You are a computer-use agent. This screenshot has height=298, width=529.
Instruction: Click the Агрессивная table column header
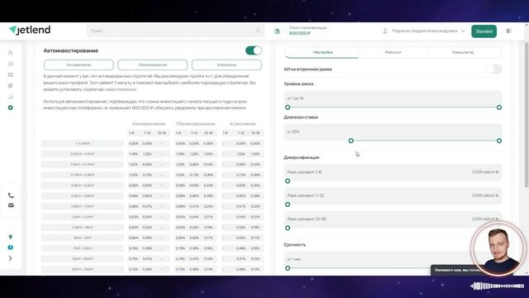(x=242, y=124)
